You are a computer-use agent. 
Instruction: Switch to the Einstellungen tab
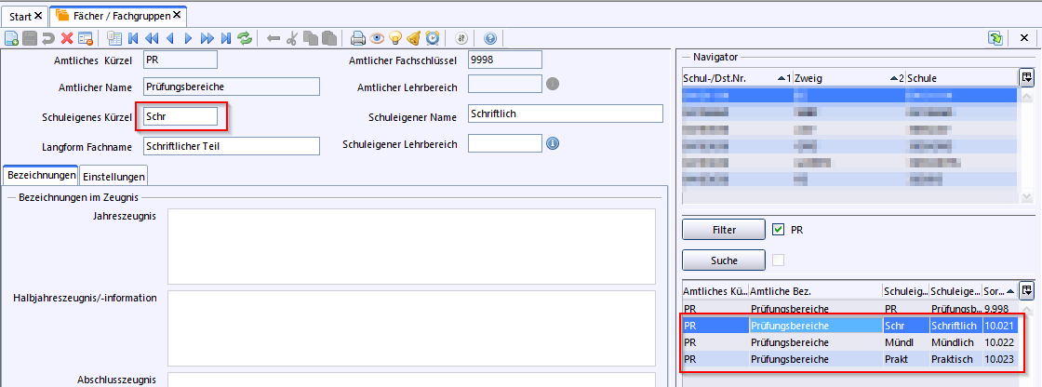(x=114, y=176)
